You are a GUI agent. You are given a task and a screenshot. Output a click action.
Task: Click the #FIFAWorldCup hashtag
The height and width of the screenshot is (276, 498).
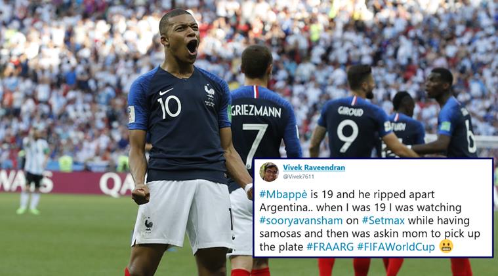396,247
